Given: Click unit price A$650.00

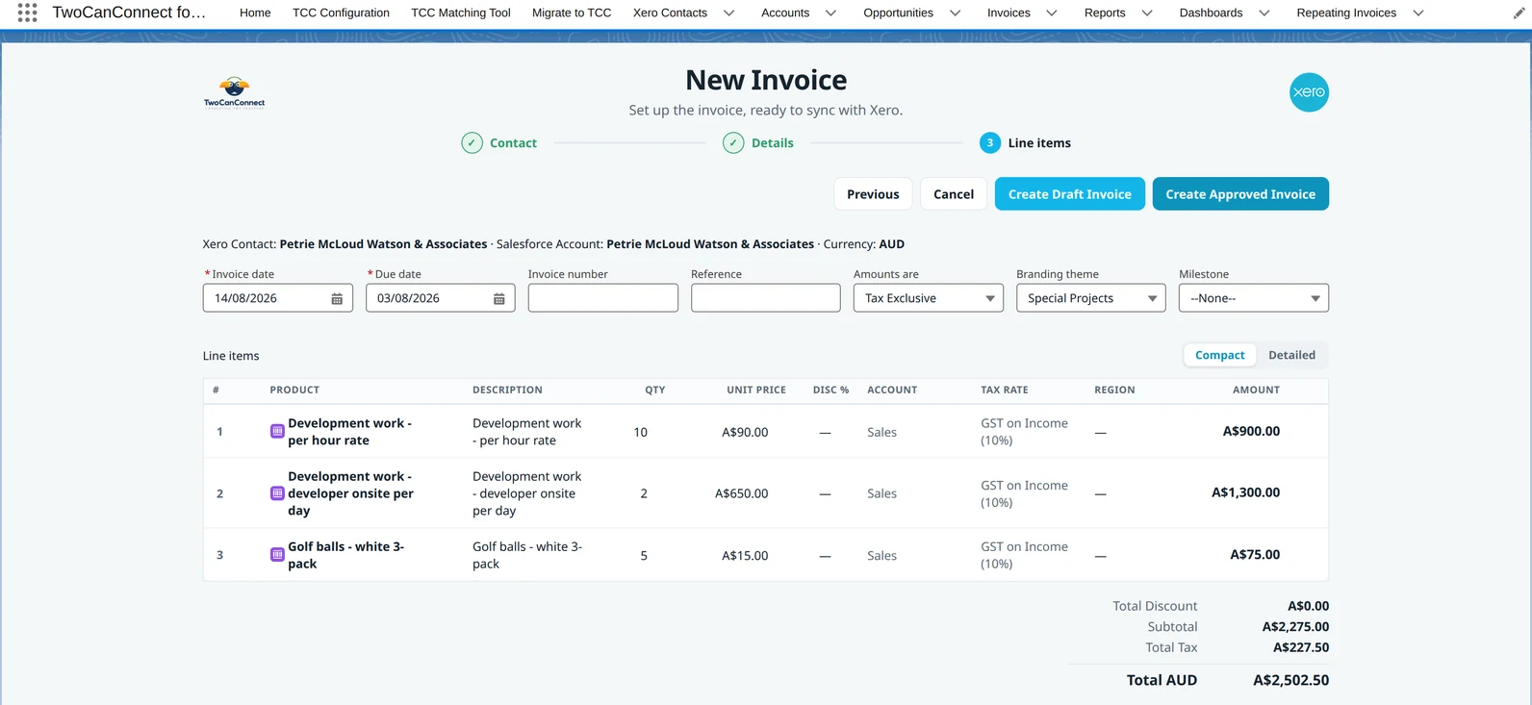Looking at the screenshot, I should tap(741, 494).
